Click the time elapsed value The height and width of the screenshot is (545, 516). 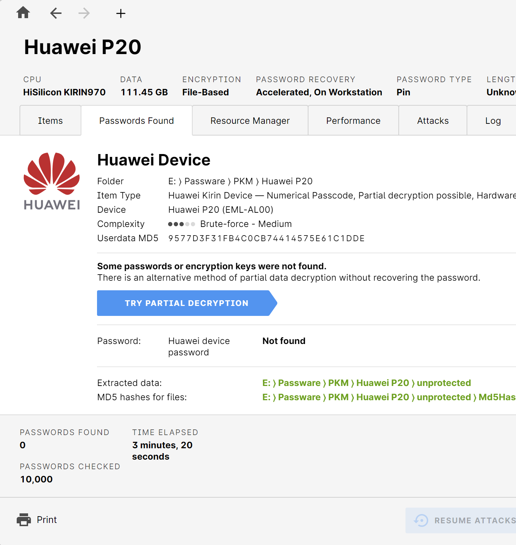(162, 451)
